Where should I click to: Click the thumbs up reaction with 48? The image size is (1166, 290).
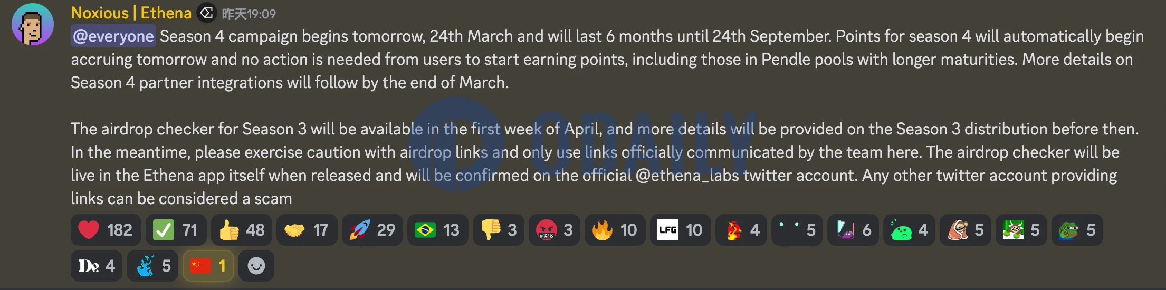241,230
